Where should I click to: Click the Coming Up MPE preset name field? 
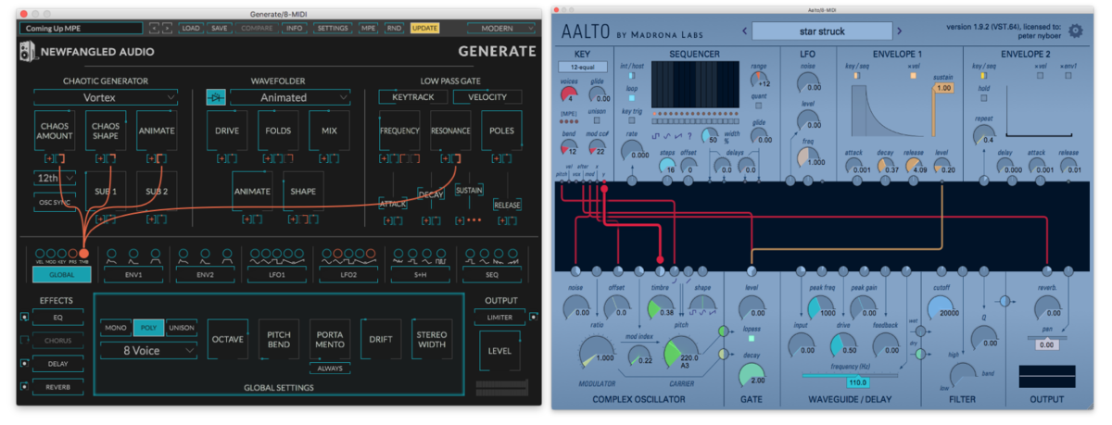[x=82, y=29]
